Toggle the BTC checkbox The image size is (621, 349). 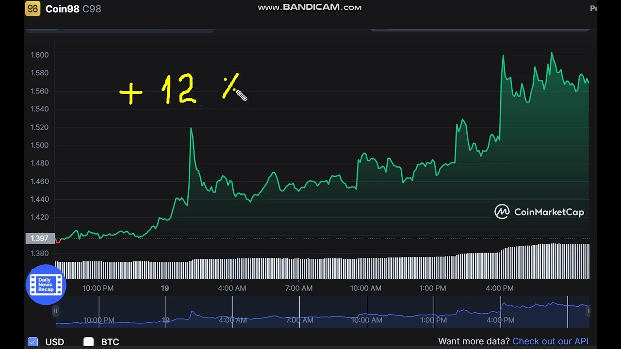click(88, 342)
